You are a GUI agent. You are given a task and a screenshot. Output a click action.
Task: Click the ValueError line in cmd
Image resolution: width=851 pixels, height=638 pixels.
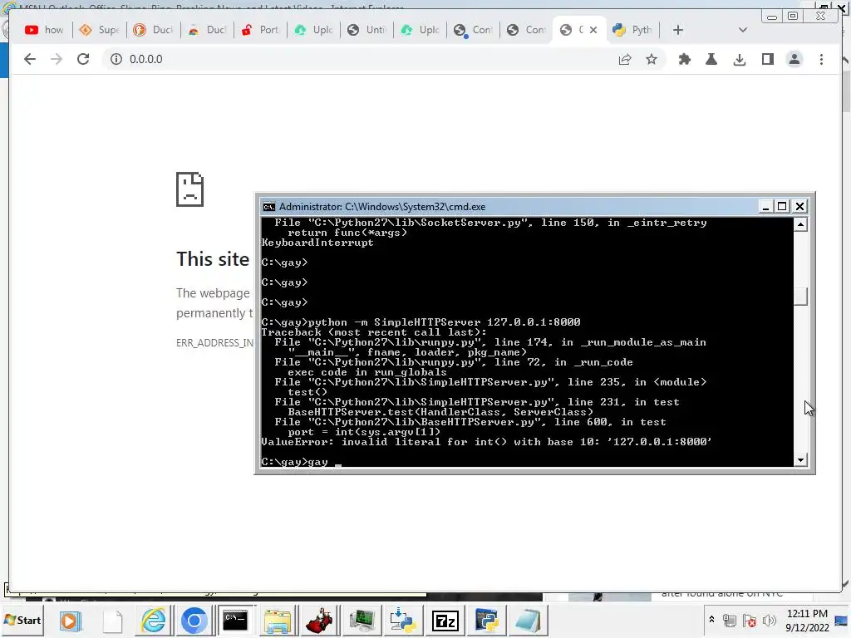tap(486, 442)
